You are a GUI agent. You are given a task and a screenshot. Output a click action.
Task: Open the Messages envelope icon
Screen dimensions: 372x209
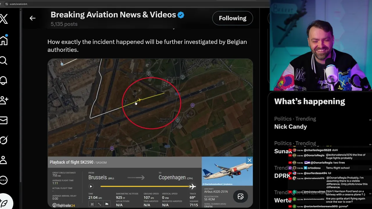[x=3, y=120]
